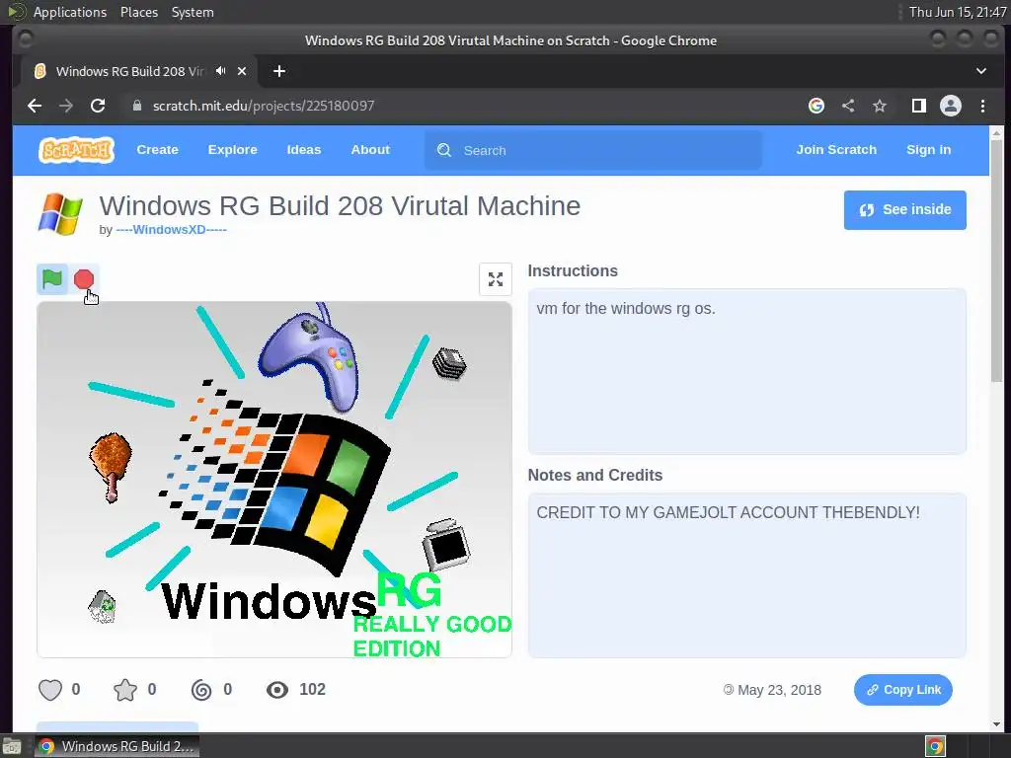
Task: Click the search magnifier icon
Action: (x=444, y=150)
